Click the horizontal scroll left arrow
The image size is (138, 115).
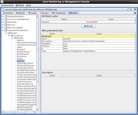tap(3, 112)
